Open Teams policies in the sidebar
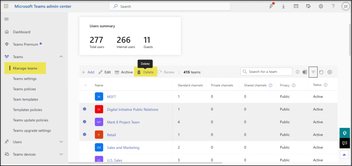 pyautogui.click(x=24, y=89)
